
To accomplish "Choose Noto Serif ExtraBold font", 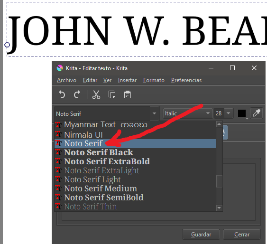I will coord(135,161).
